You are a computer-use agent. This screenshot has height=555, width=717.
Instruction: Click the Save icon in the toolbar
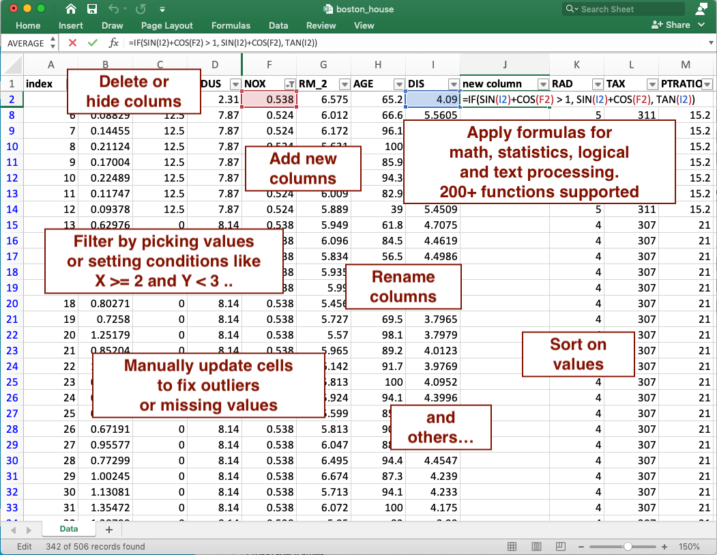pos(91,9)
